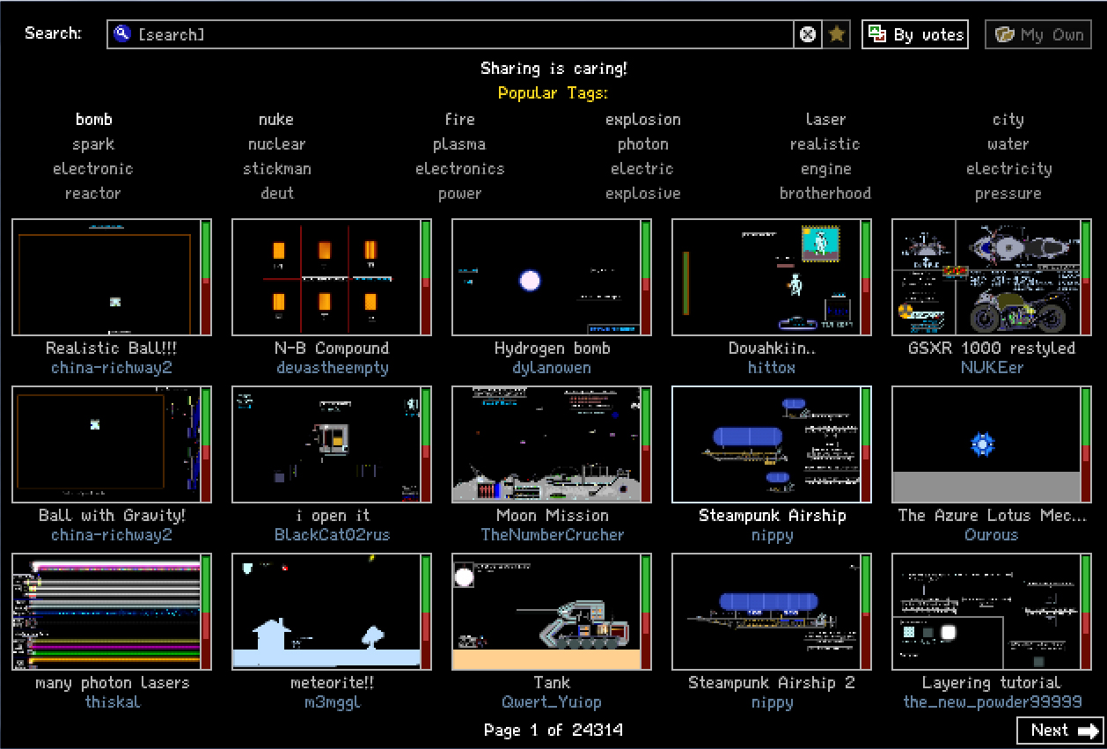View author BlackCat02rus's saves
1107x749 pixels.
click(x=332, y=535)
